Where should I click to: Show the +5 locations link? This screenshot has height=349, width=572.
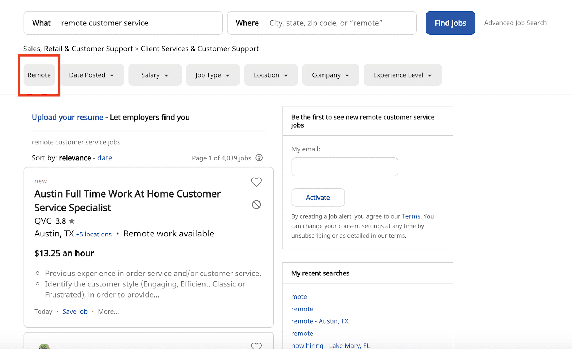(94, 234)
